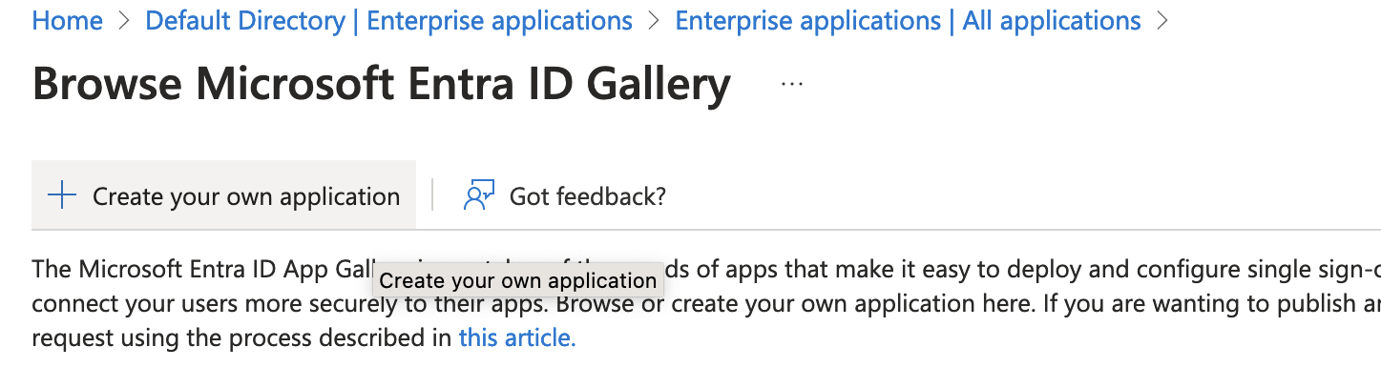Click the vertical separator between toolbar commands
Screen dimensions: 1381x388
[432, 195]
